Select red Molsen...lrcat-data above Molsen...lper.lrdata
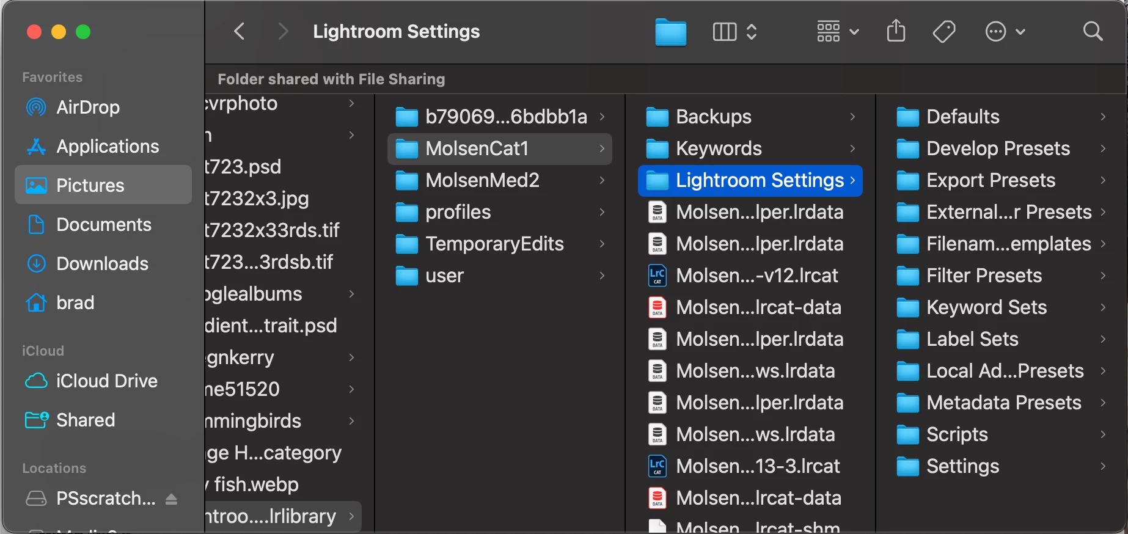This screenshot has height=534, width=1128. [x=750, y=307]
